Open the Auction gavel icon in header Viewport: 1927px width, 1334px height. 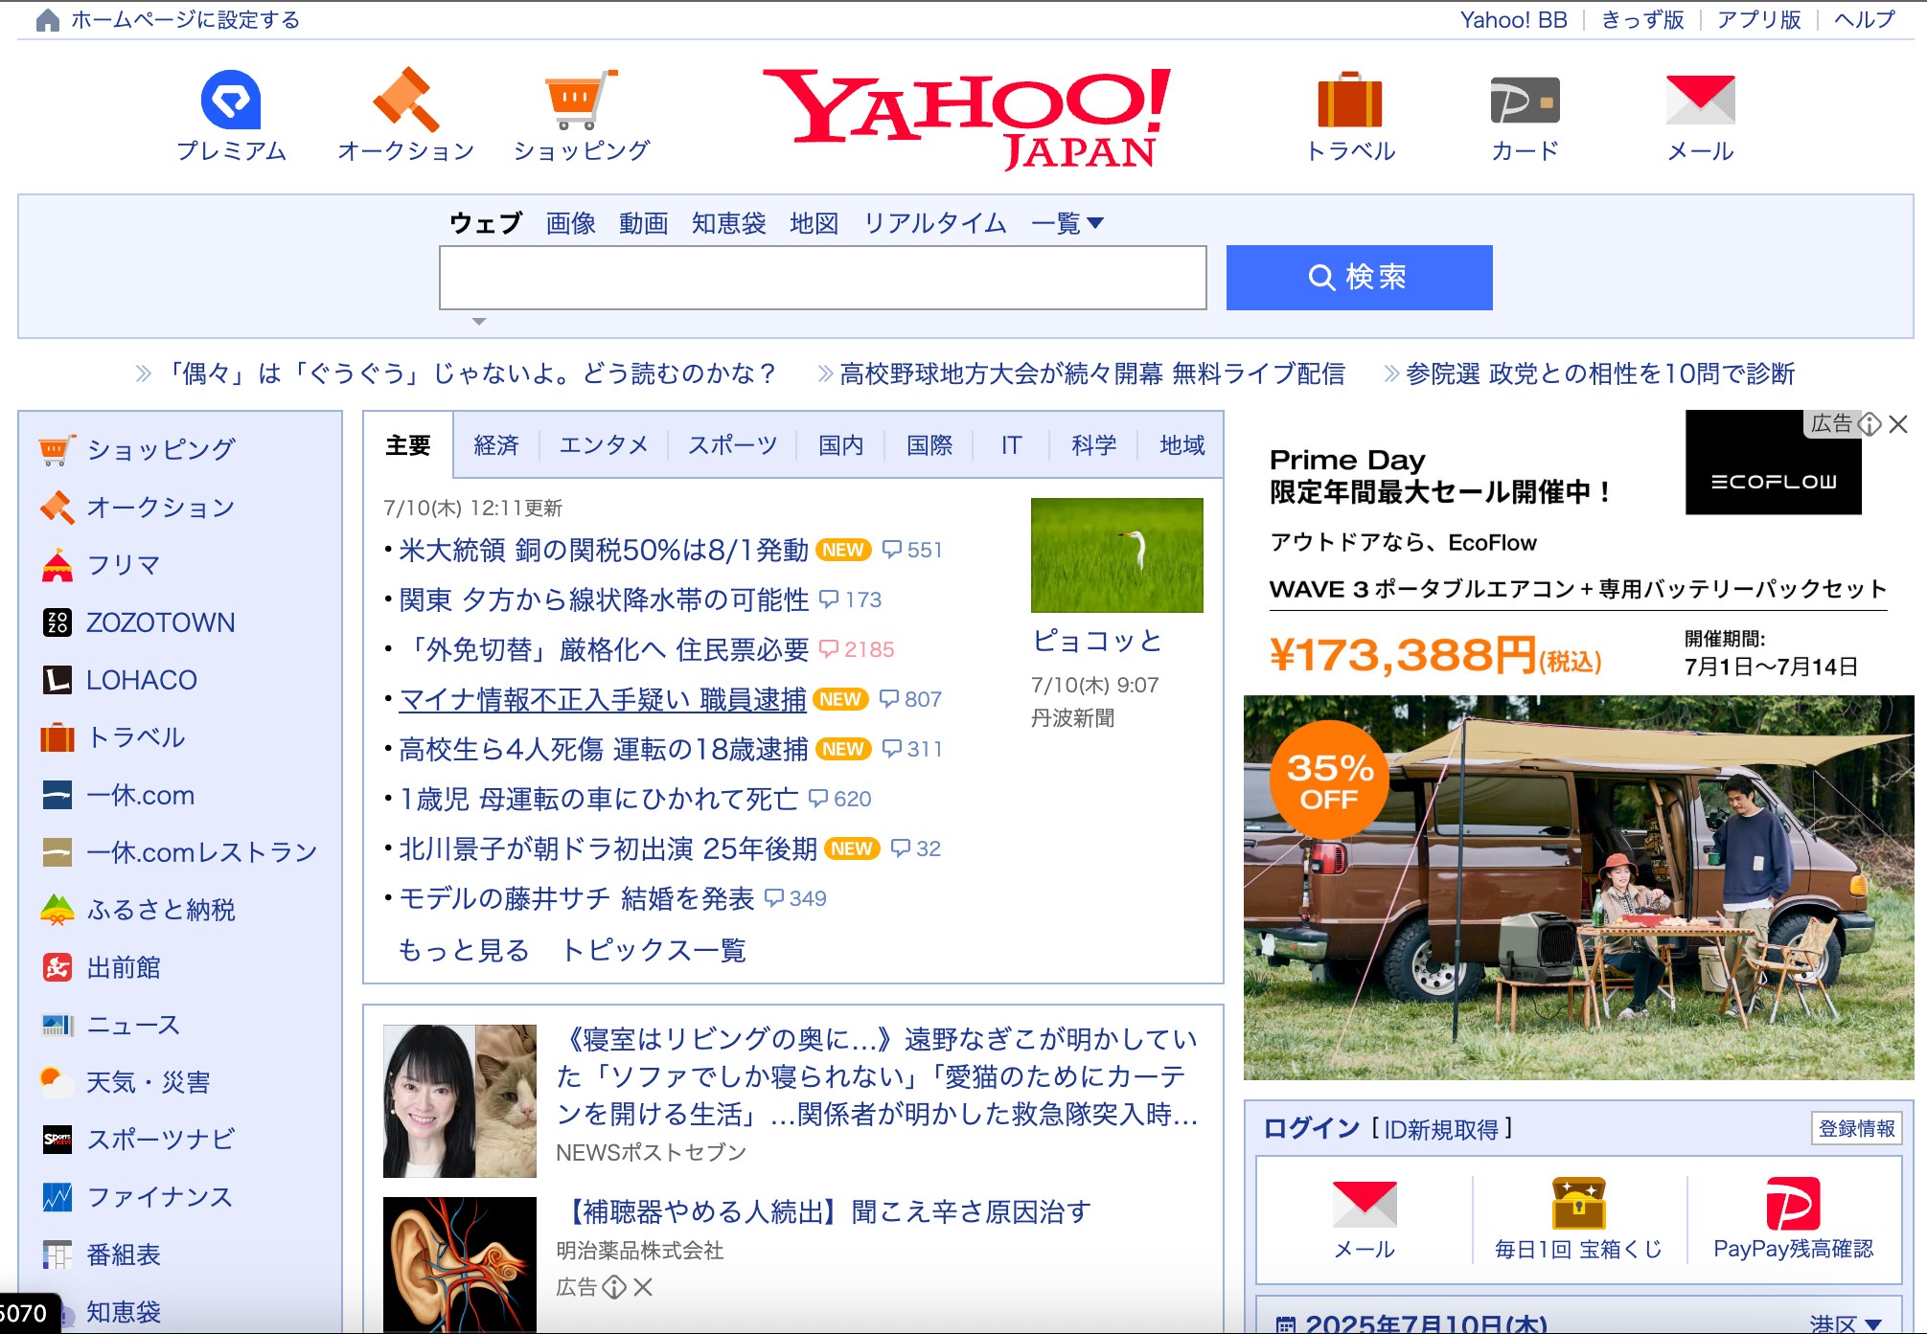[x=406, y=100]
